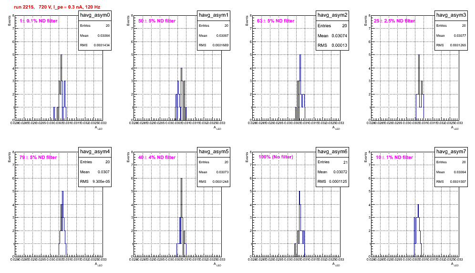Click Mean 0.03072 in havg_asym6 box

332,172
